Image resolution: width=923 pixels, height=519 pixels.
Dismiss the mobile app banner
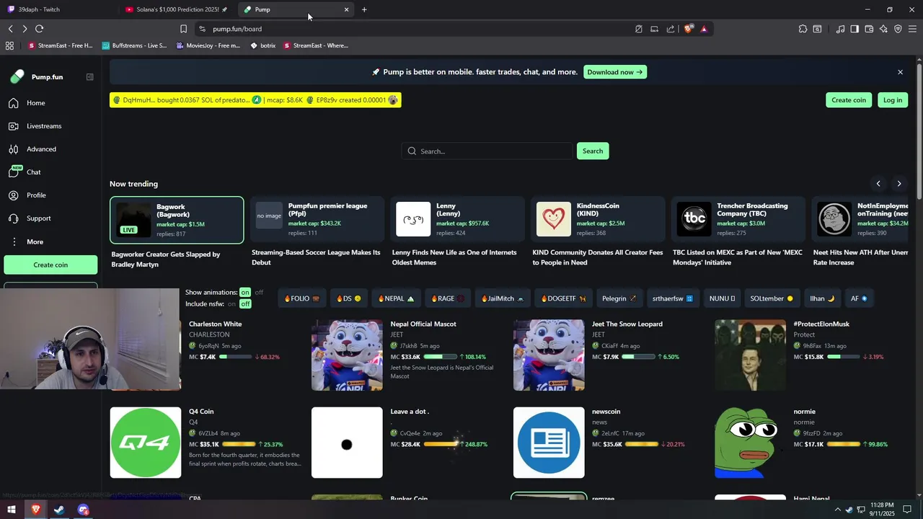[900, 72]
